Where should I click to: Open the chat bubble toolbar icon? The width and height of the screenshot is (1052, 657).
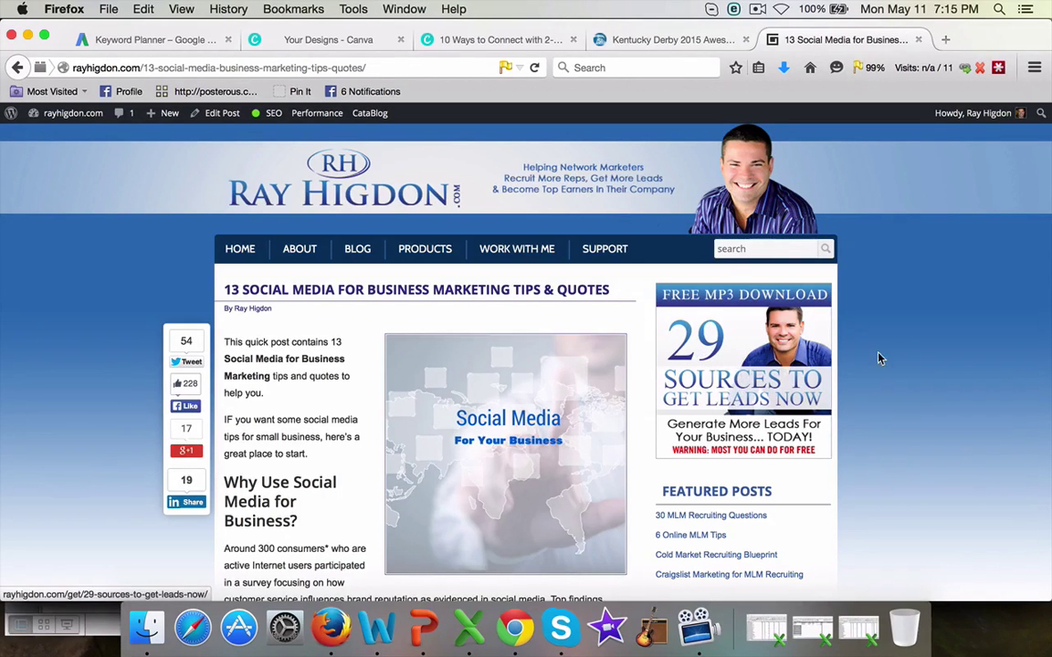836,67
